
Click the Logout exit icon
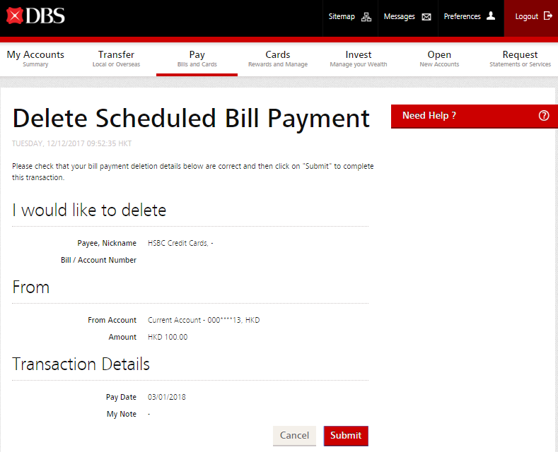click(x=548, y=16)
